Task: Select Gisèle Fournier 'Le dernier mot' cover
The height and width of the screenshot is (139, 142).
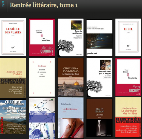Action: click(71, 118)
